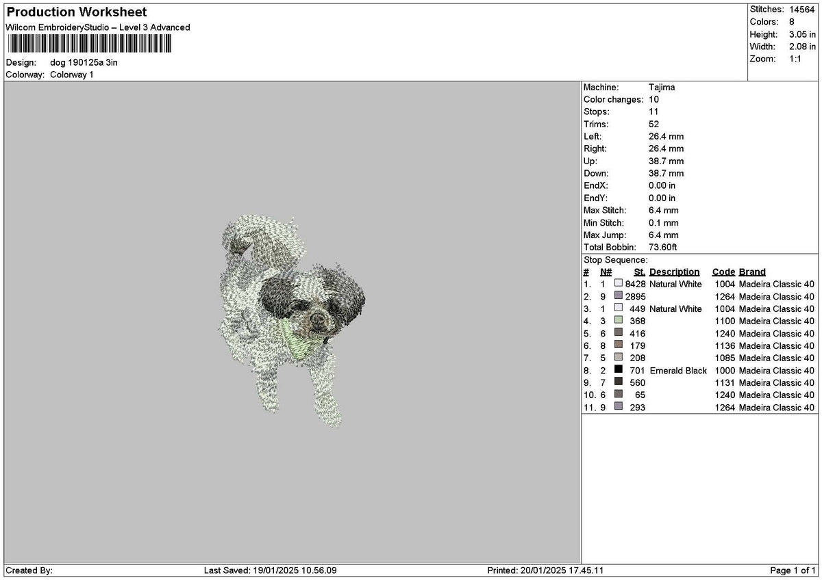Click the 'EndX:' label

click(596, 186)
